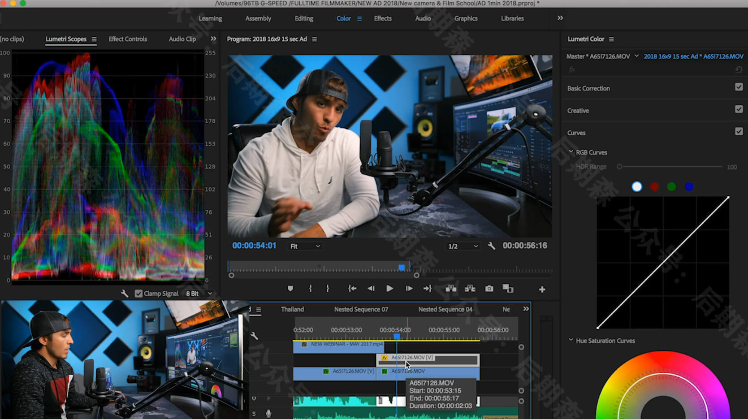Show hidden source panel tabs chevron
Viewport: 748px width, 419px height.
click(x=213, y=39)
